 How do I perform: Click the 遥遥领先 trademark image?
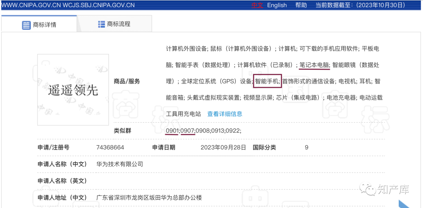(73, 90)
